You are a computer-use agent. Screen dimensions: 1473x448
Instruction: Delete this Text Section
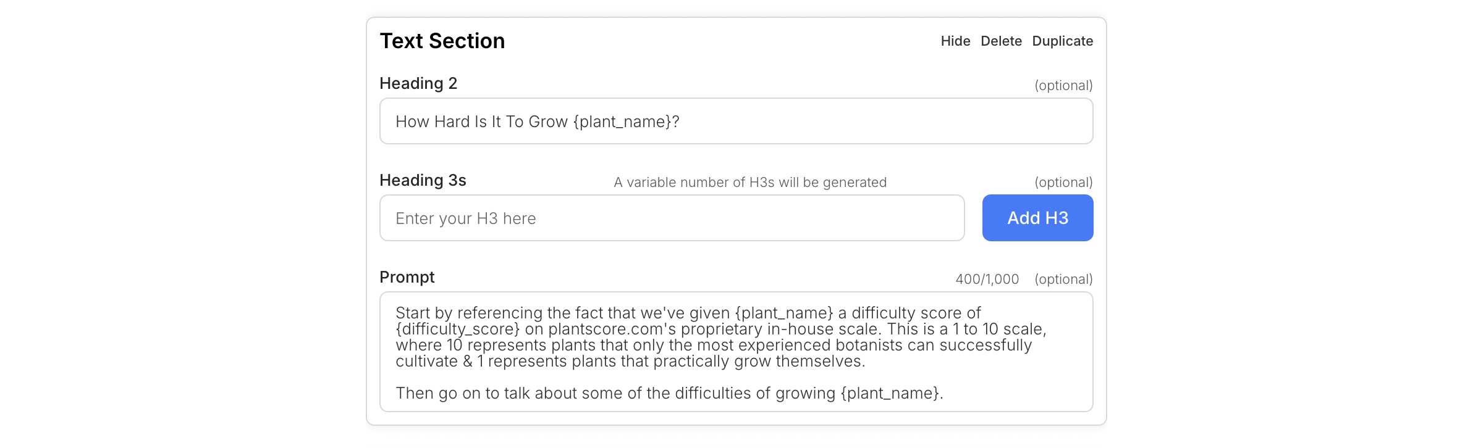[x=1001, y=41]
